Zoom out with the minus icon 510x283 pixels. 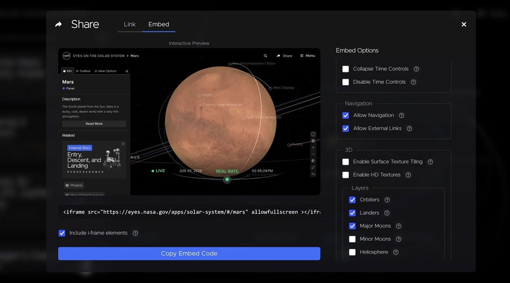click(313, 154)
